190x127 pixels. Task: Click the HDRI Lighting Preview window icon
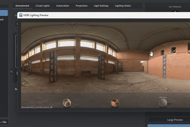[21, 15]
